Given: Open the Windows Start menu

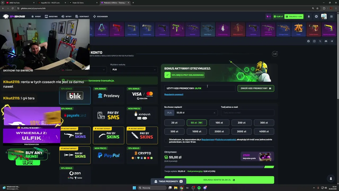Looking at the screenshot, I should 134,188.
